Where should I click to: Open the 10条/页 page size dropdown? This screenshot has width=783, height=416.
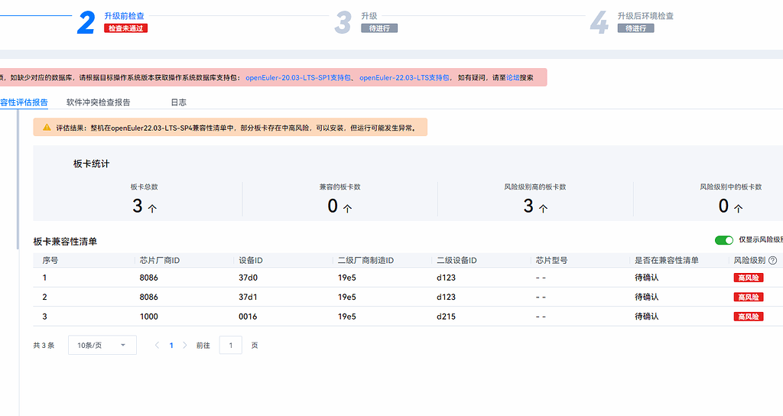point(102,346)
